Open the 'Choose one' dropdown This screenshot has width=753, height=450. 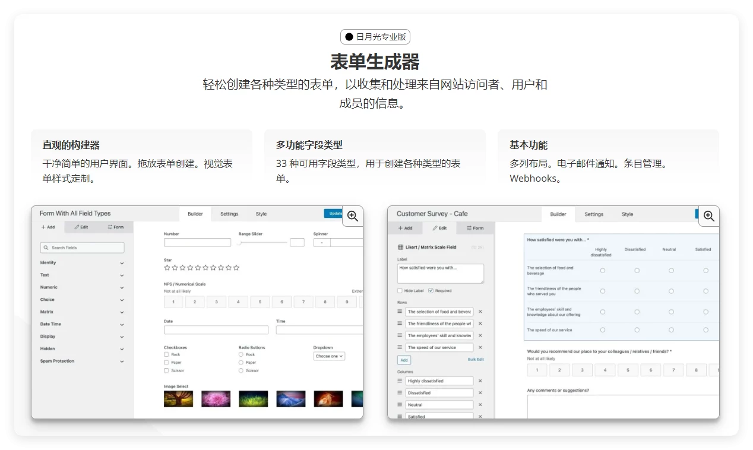pyautogui.click(x=329, y=356)
